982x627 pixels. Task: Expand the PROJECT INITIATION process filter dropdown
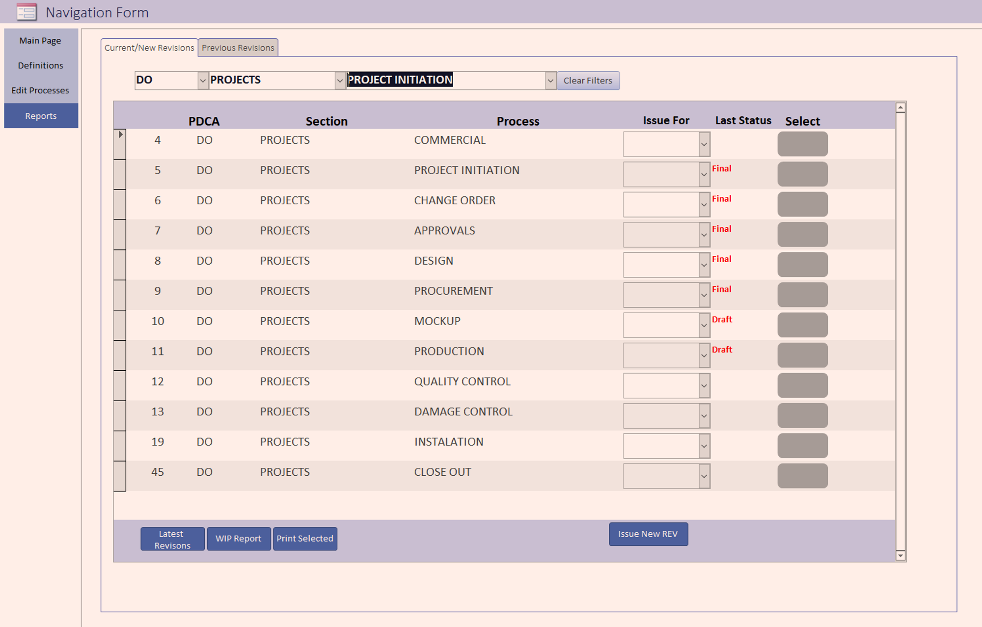pos(550,81)
